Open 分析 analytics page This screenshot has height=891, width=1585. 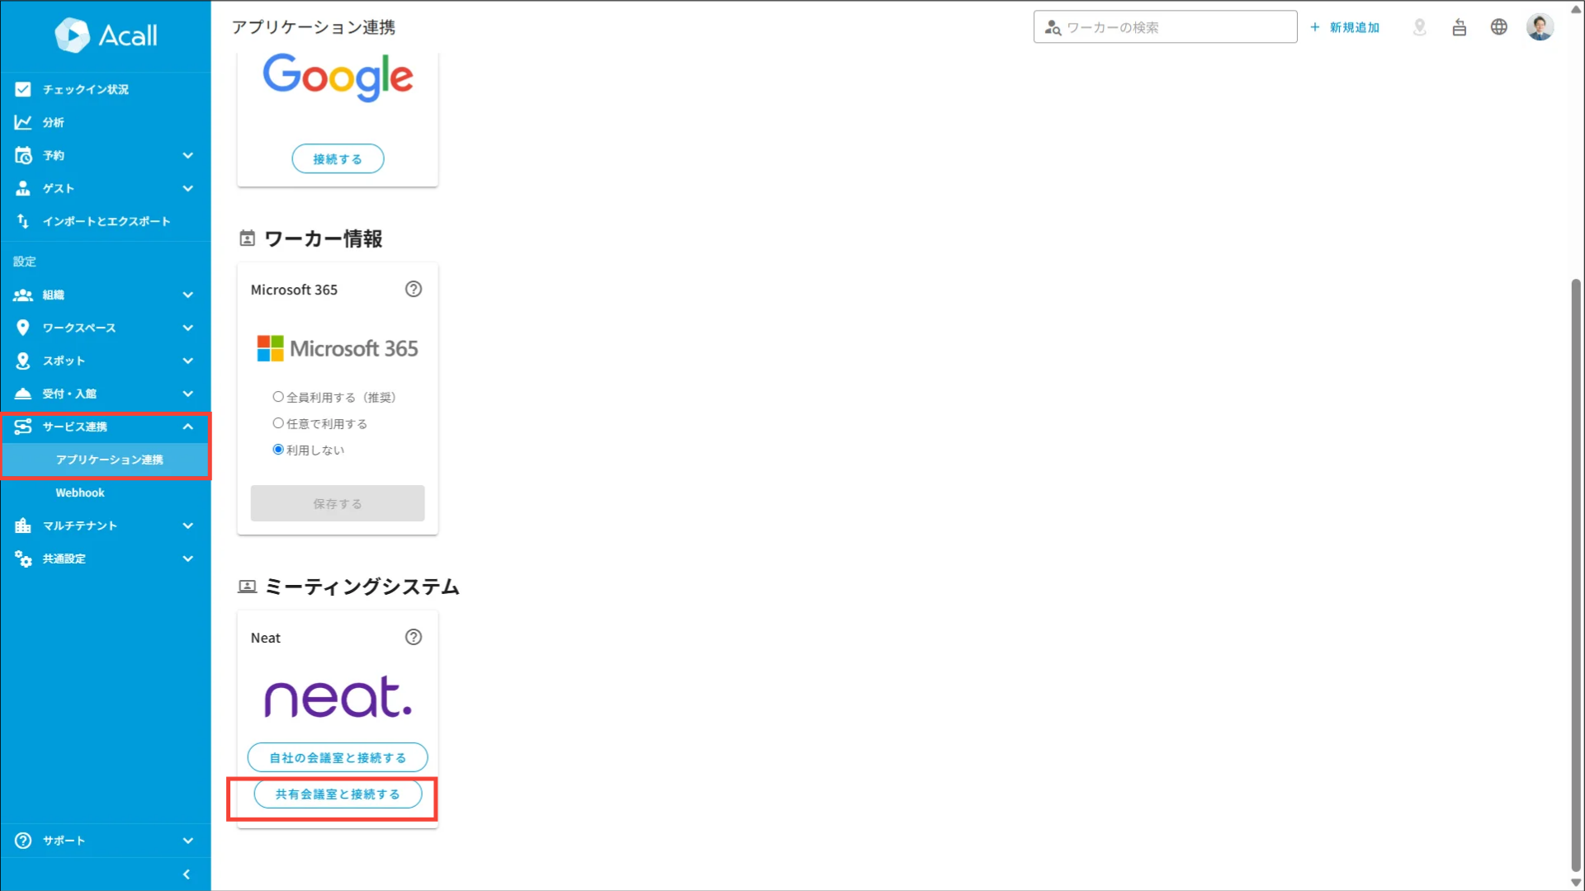(106, 122)
